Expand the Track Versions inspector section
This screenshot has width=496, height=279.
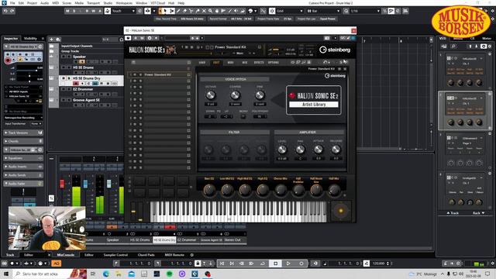pyautogui.click(x=23, y=133)
